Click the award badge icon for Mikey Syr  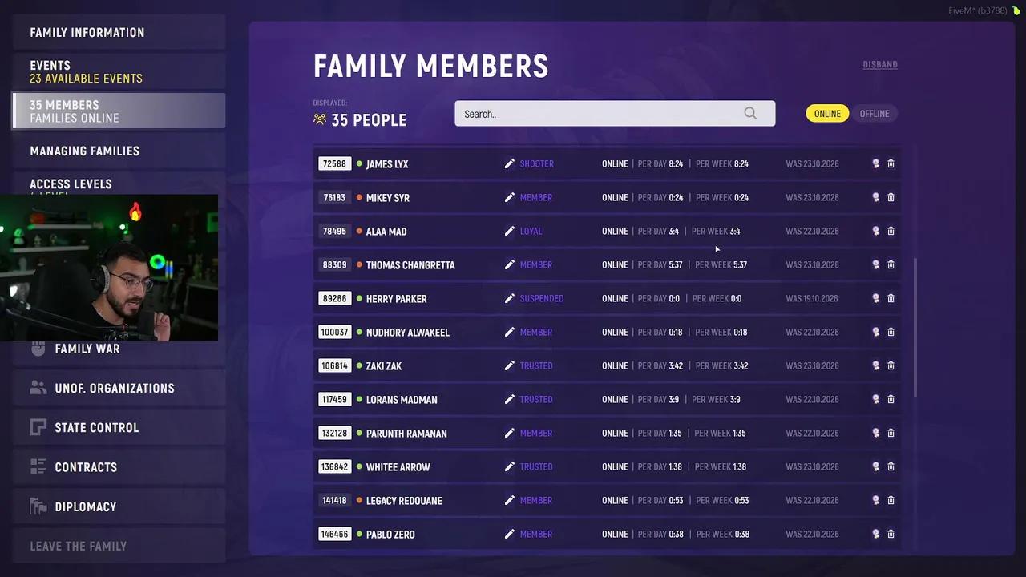tap(875, 197)
